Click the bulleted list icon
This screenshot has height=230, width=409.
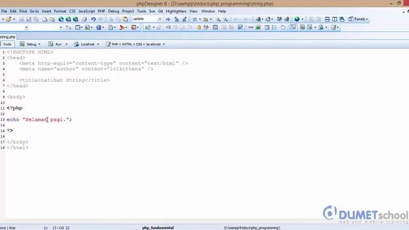click(x=274, y=27)
